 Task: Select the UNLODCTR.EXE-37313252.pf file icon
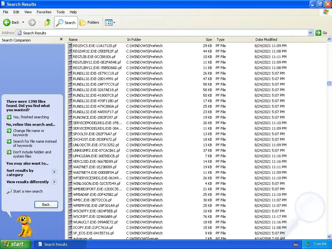(70, 145)
